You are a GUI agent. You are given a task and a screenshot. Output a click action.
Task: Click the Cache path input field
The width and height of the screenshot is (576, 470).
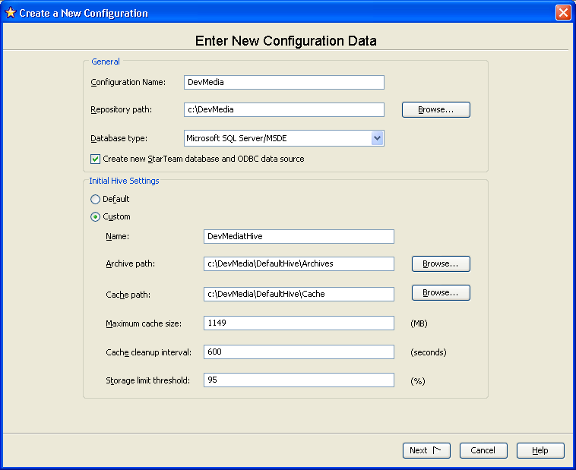tap(299, 294)
